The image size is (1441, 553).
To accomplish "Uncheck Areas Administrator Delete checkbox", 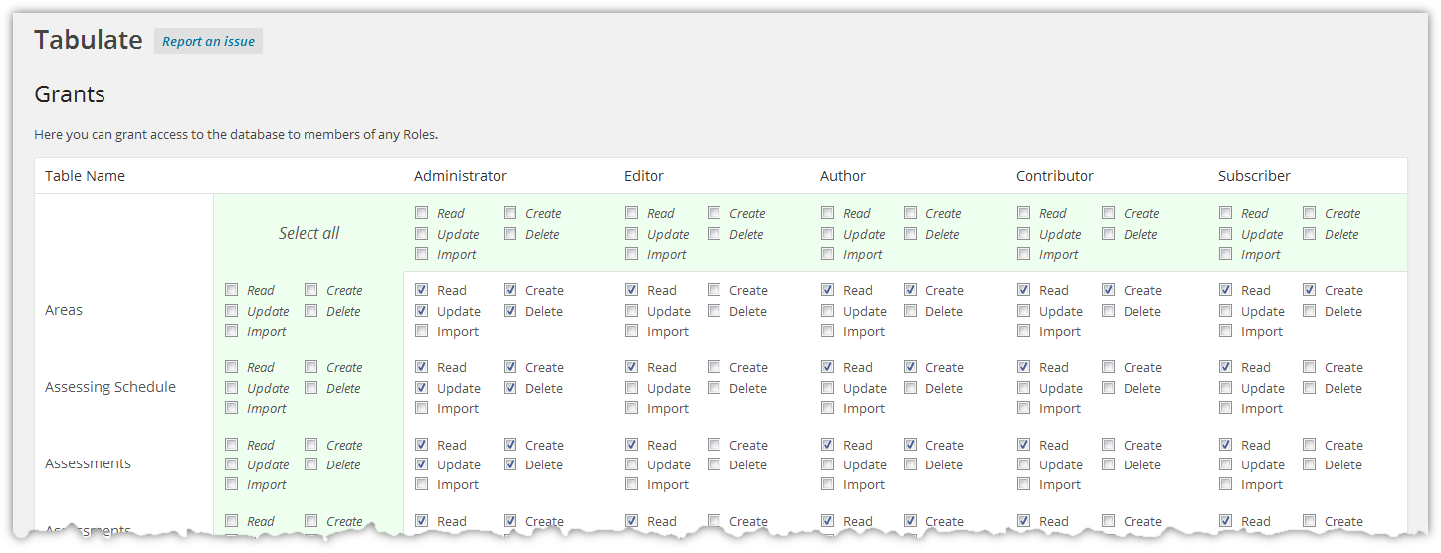I will coord(511,311).
